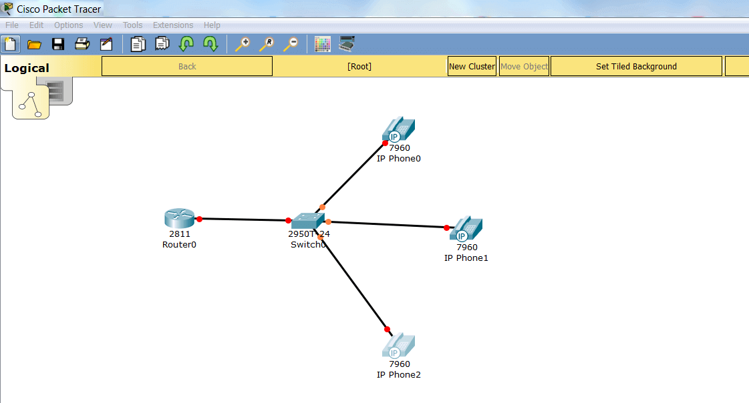Zoom out with the minus magnifier

[291, 45]
